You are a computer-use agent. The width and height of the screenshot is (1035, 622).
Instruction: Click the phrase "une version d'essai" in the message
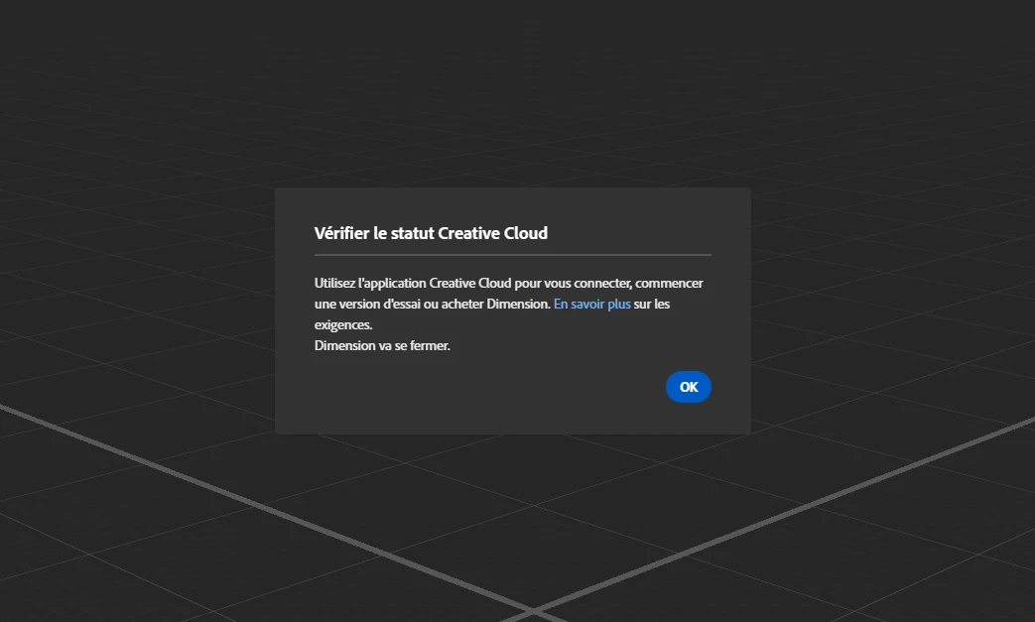366,305
